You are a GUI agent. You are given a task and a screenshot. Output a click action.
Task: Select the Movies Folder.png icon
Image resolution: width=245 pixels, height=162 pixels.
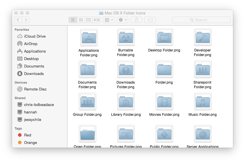coord(164,101)
